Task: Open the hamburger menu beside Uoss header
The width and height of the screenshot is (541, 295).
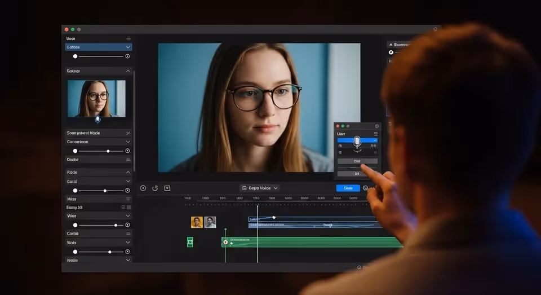Action: tap(128, 38)
